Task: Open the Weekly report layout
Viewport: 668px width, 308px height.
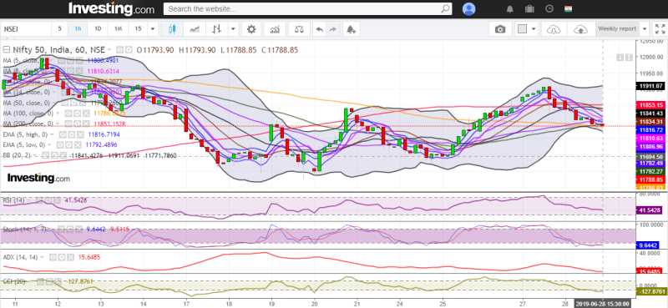Action: click(617, 29)
